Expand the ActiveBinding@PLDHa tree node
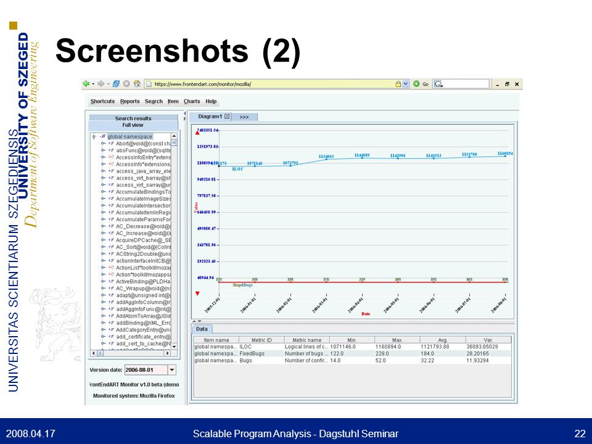This screenshot has height=444, width=592. click(x=103, y=282)
